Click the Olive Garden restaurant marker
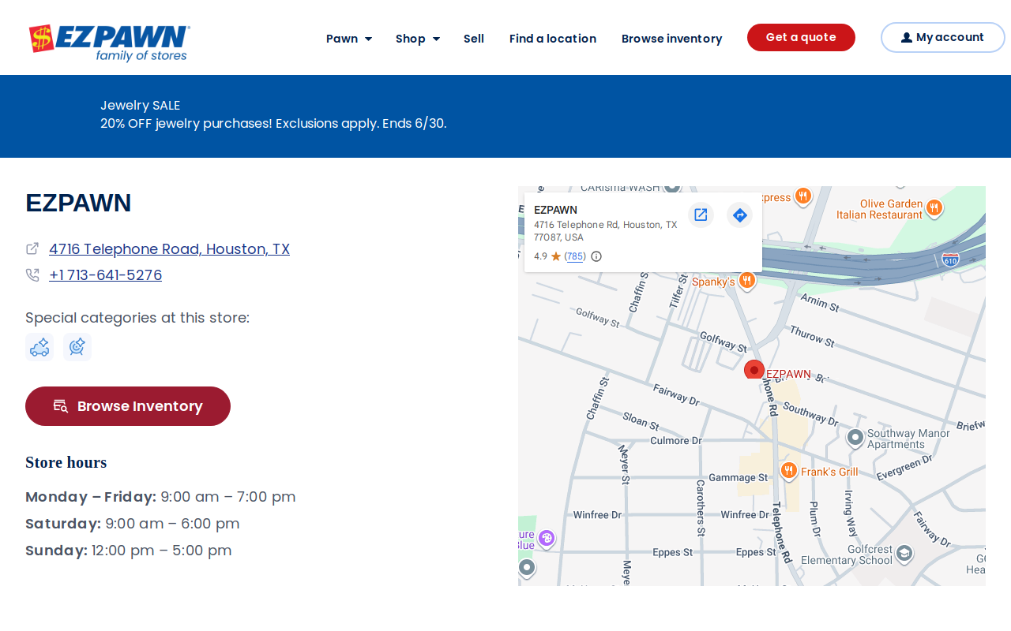The height and width of the screenshot is (631, 1011). pyautogui.click(x=934, y=207)
